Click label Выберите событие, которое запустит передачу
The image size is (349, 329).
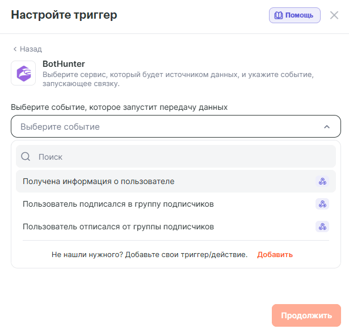119,107
